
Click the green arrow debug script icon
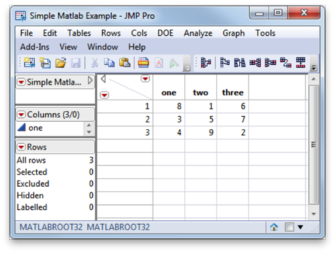click(174, 63)
